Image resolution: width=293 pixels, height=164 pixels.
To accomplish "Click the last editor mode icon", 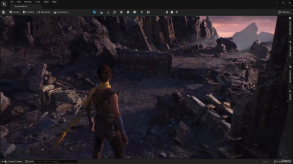I will (x=148, y=12).
